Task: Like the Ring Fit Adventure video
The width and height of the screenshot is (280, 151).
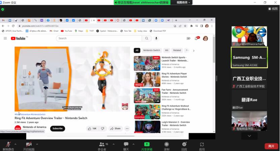Action: point(92,128)
